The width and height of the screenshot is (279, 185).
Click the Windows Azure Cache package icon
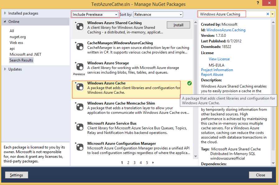(x=80, y=87)
